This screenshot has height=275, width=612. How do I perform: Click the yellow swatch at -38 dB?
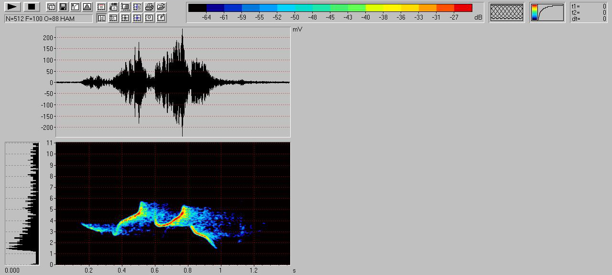(383, 8)
